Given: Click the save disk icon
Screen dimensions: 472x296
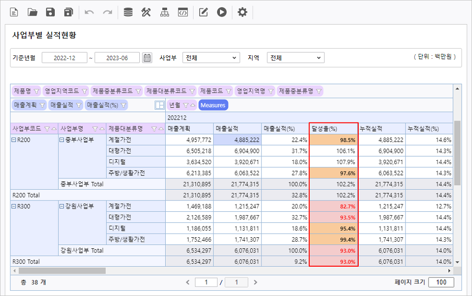Looking at the screenshot, I should (51, 12).
